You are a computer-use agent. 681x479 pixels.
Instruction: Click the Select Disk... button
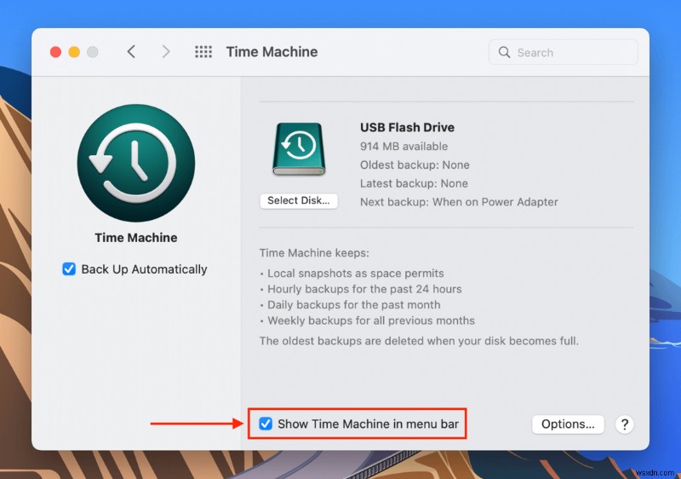[x=299, y=201]
